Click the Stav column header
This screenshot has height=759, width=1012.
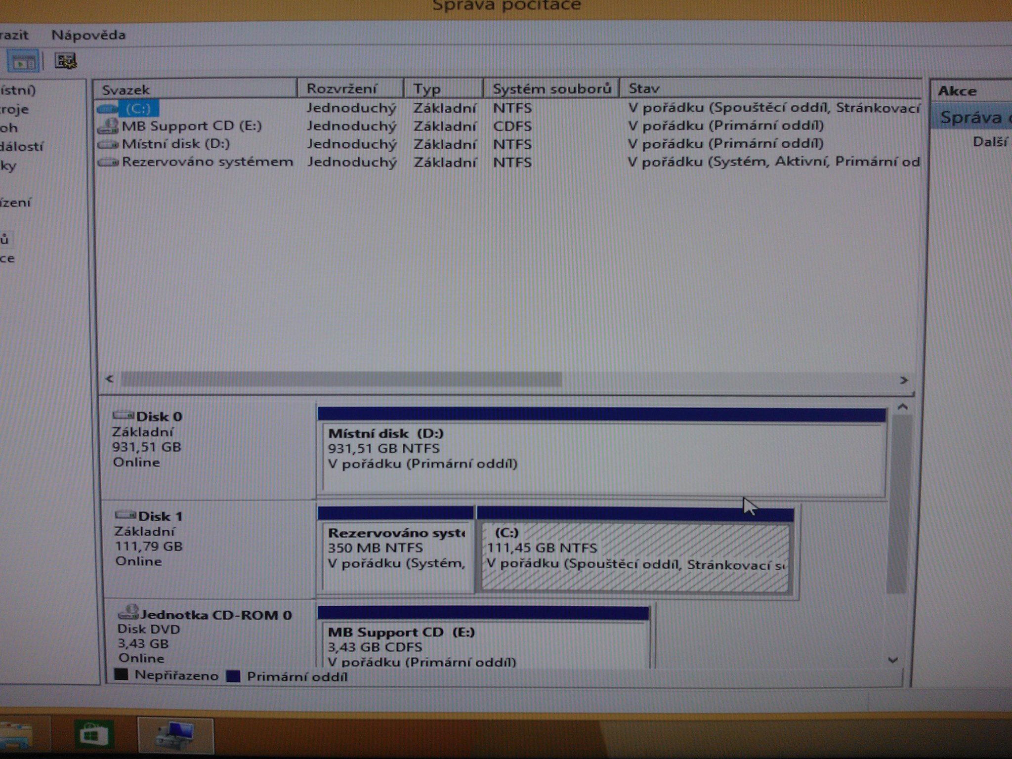644,89
